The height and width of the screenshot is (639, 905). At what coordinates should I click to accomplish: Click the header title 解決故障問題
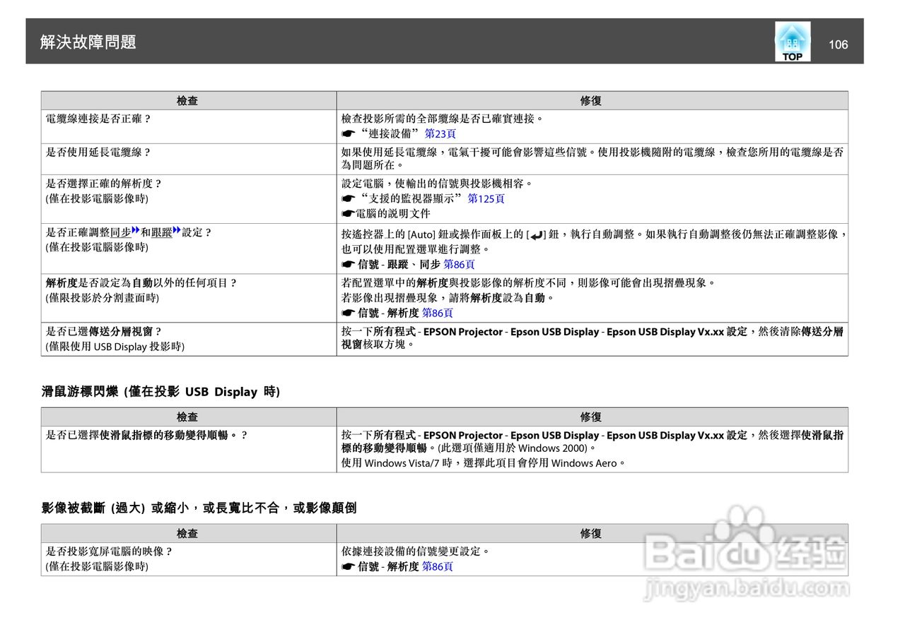(x=88, y=42)
